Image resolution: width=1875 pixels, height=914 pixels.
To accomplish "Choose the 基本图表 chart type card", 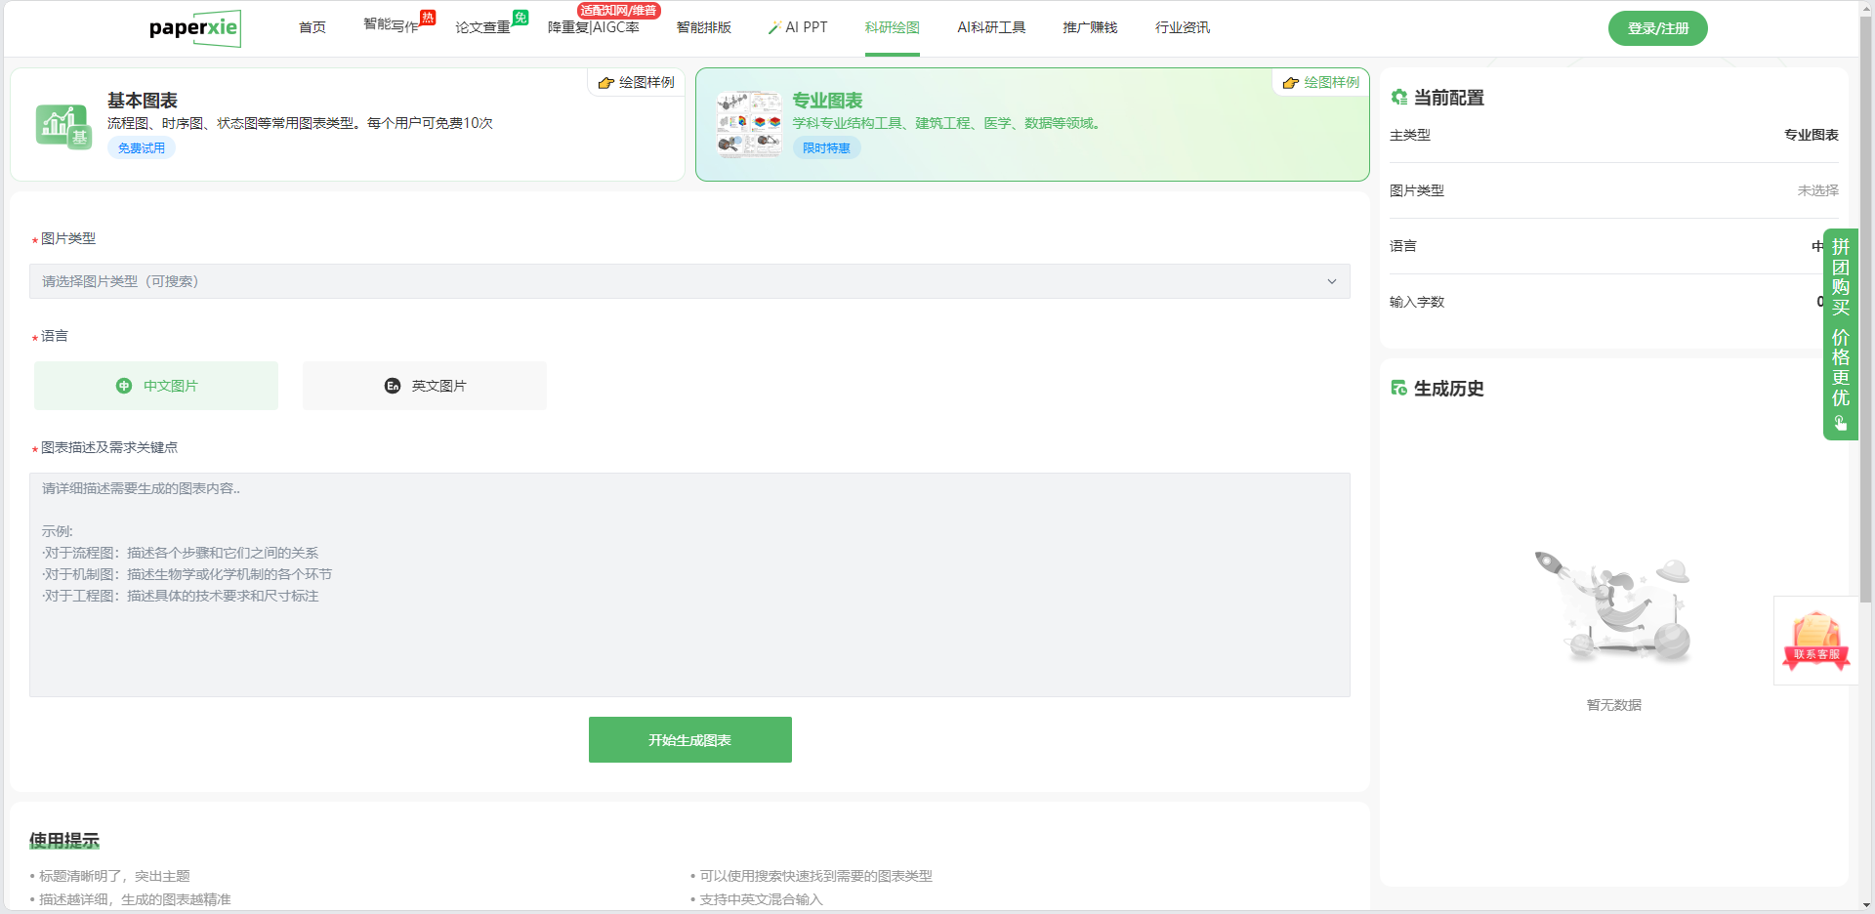I will point(347,124).
